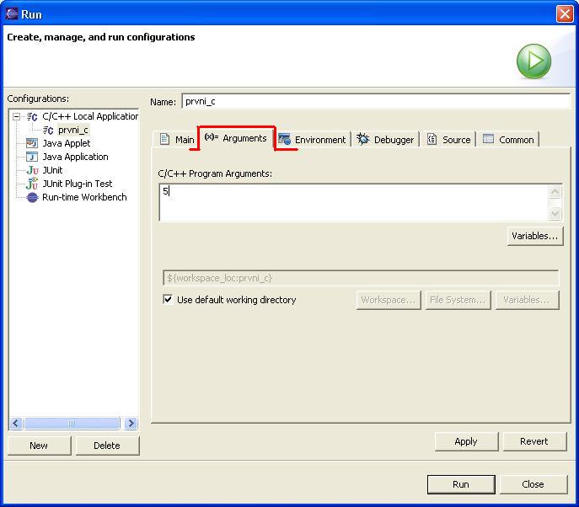The image size is (579, 507).
Task: Create a New configuration
Action: (39, 446)
